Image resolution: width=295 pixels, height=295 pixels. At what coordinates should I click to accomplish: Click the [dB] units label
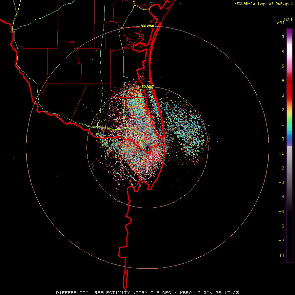280,23
